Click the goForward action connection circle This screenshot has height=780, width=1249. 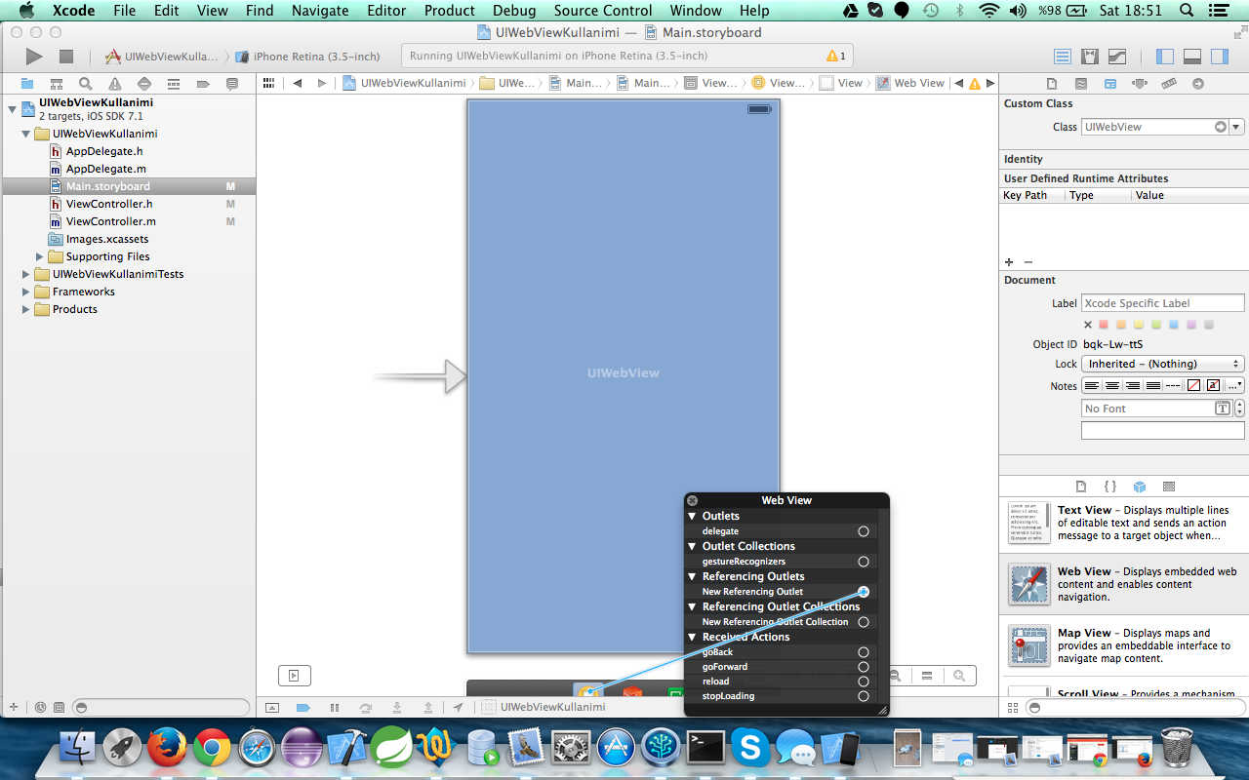(864, 667)
